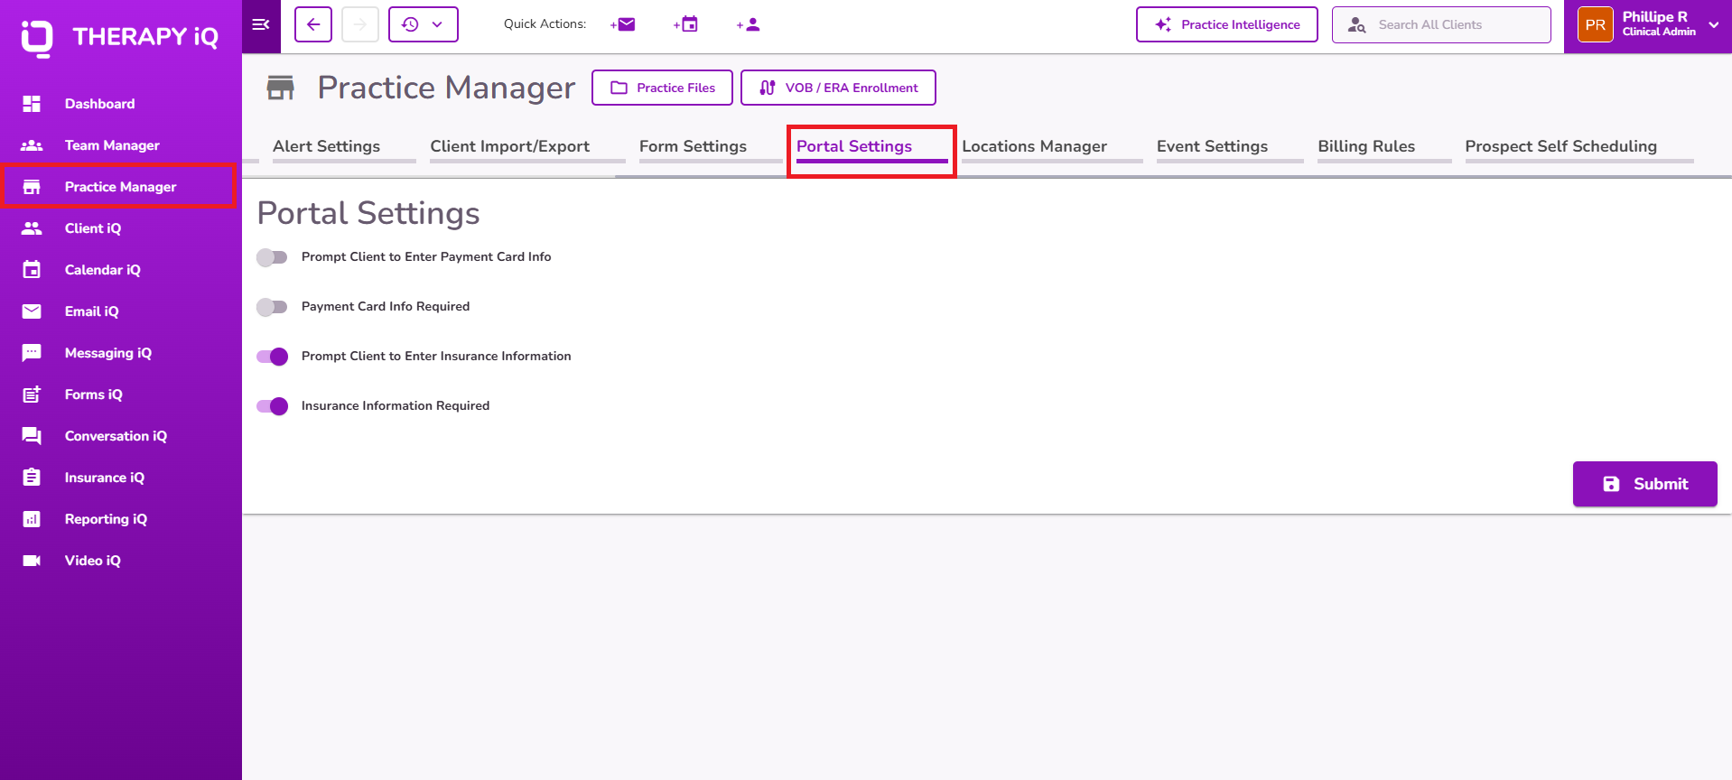Toggle Payment Card Info Required switch
This screenshot has width=1732, height=780.
272,307
